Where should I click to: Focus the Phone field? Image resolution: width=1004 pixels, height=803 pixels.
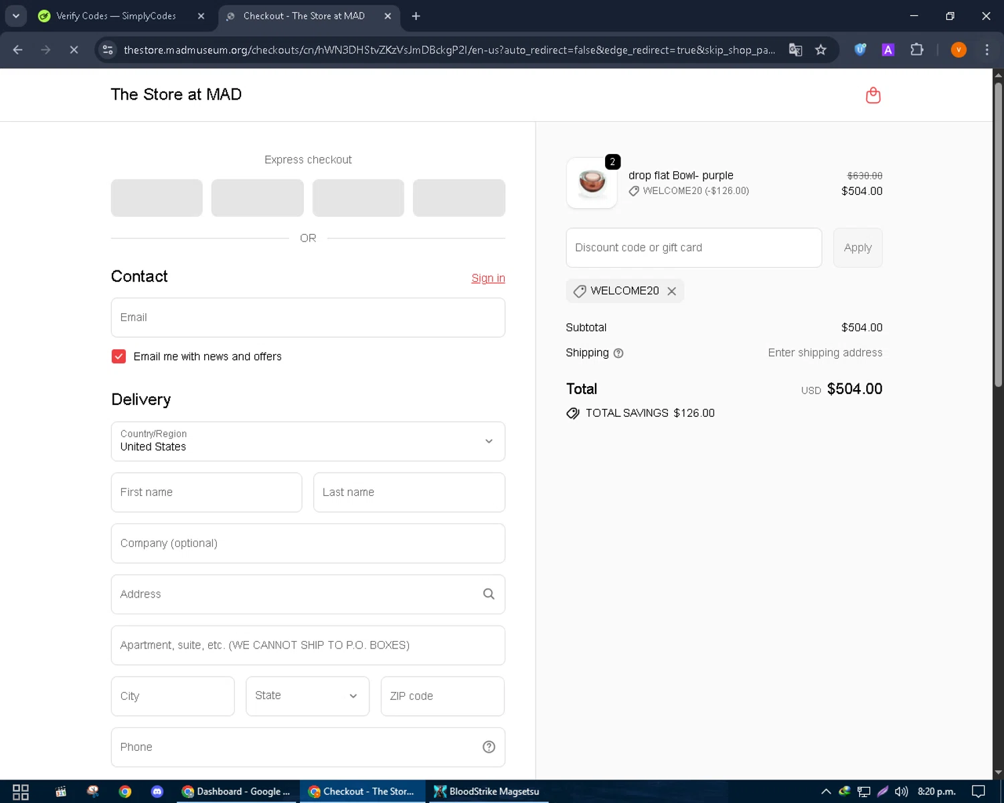308,747
